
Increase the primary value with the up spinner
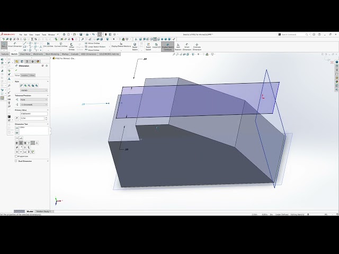(46, 117)
